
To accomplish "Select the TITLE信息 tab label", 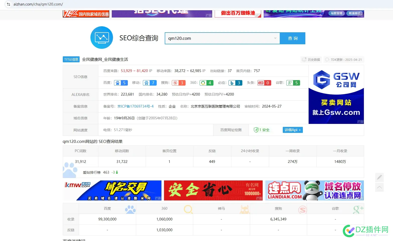I will point(71,59).
